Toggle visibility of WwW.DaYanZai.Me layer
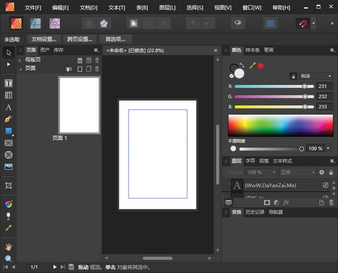This screenshot has width=338, height=273. tap(325, 185)
